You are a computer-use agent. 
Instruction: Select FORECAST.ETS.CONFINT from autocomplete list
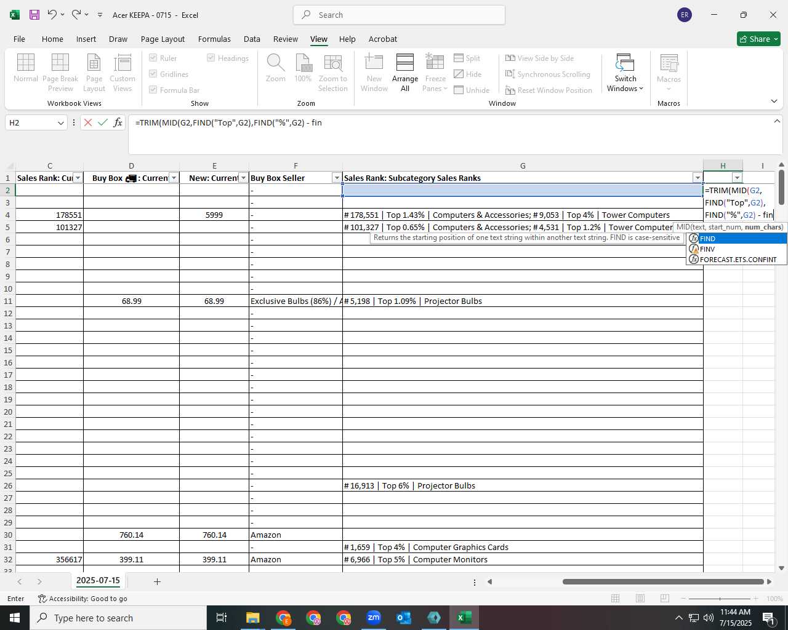coord(737,260)
